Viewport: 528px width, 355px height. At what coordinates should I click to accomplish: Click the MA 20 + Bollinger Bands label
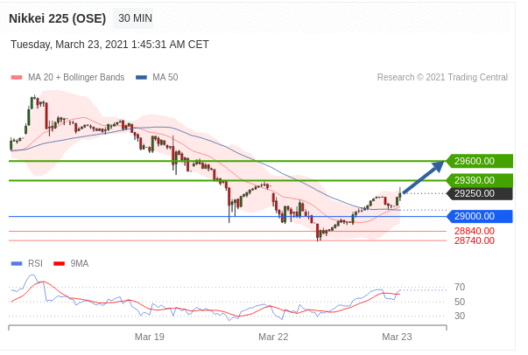pyautogui.click(x=76, y=77)
